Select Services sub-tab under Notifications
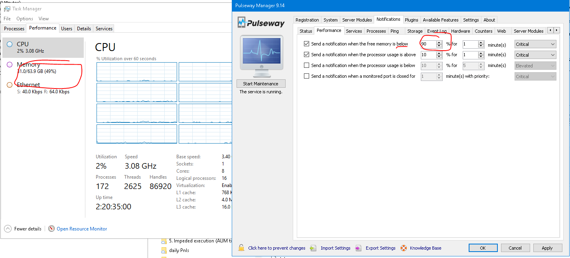Image resolution: width=570 pixels, height=258 pixels. point(354,31)
